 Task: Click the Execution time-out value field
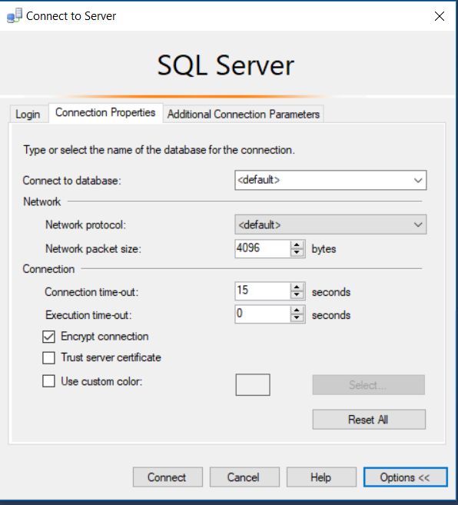[263, 314]
